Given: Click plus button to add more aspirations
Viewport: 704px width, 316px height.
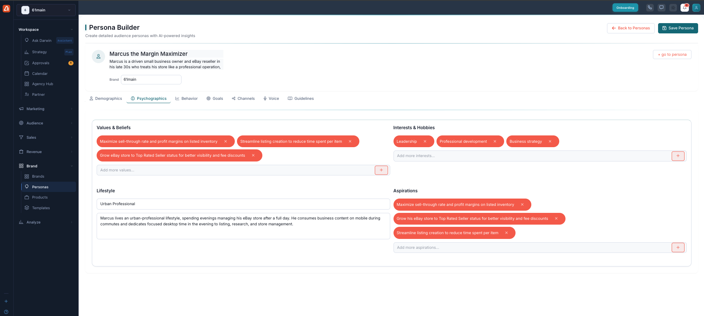Looking at the screenshot, I should (678, 248).
